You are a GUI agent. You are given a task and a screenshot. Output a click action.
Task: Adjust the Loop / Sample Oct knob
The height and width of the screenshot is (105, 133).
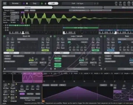coord(58,39)
